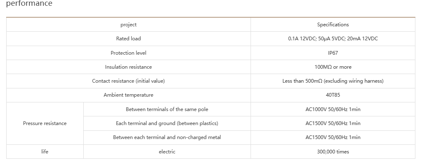Select the "project" column header cell
The image size is (422, 167).
click(128, 25)
